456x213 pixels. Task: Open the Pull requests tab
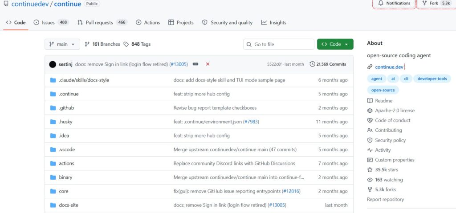102,23
